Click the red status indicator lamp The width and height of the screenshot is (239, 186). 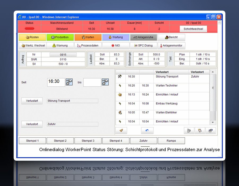29,29
